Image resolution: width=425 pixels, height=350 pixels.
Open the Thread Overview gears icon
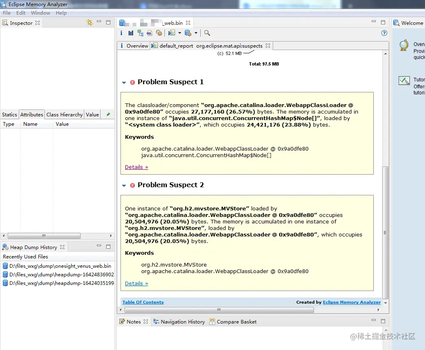click(x=159, y=33)
